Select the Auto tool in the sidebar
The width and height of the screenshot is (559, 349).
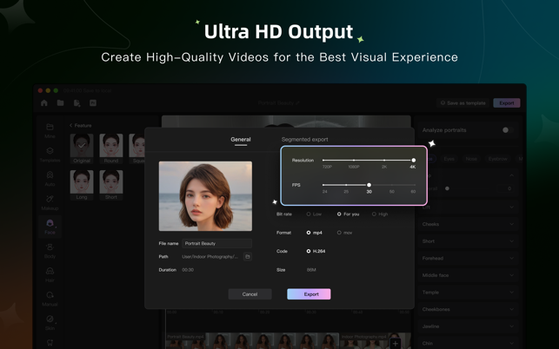click(50, 179)
